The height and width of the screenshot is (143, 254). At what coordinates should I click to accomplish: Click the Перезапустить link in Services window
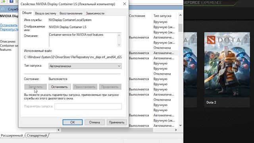(9, 29)
